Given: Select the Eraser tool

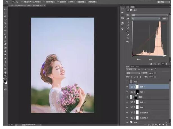Looking at the screenshot, I should click(6, 44).
